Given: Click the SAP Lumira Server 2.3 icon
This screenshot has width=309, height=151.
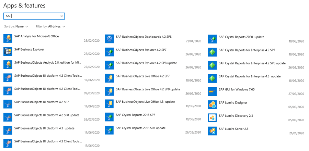Looking at the screenshot, I should pyautogui.click(x=212, y=131).
